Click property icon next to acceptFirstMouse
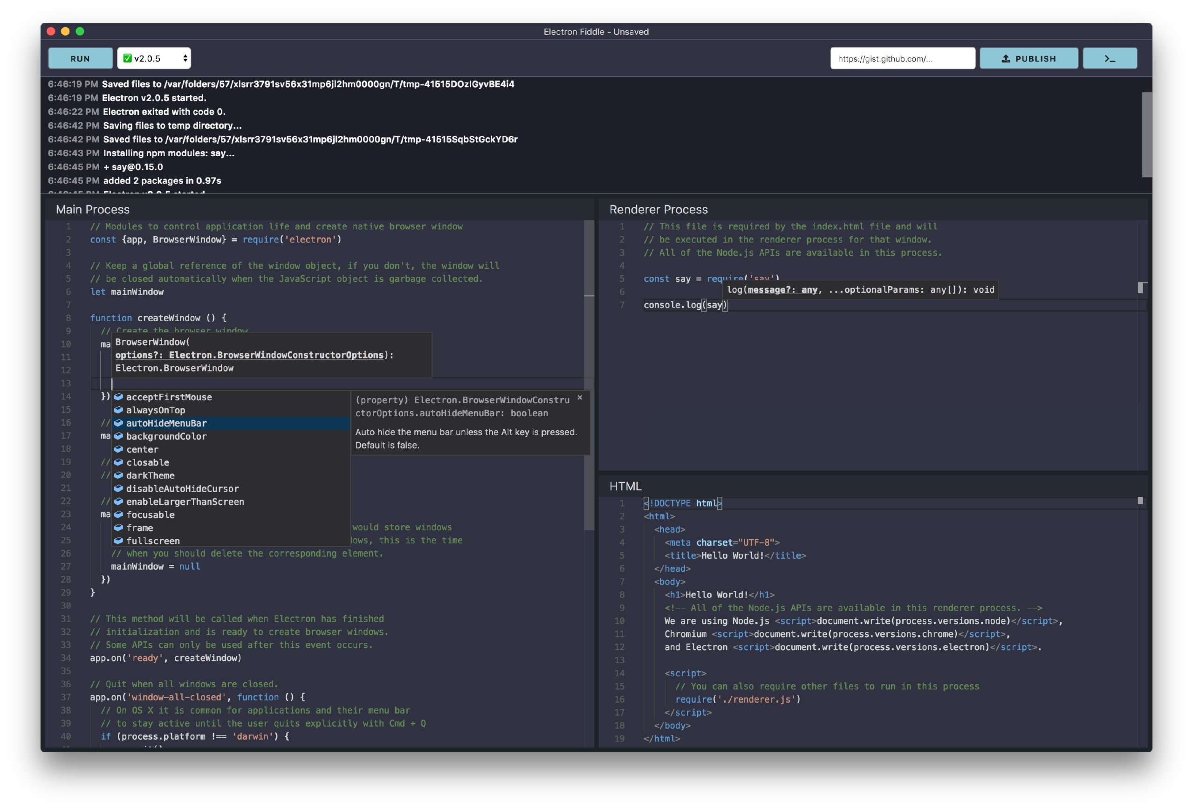Viewport: 1193px width, 810px height. [118, 397]
